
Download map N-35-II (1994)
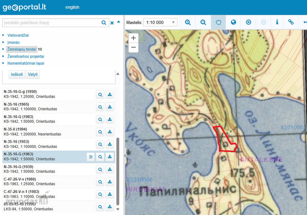click(110, 132)
